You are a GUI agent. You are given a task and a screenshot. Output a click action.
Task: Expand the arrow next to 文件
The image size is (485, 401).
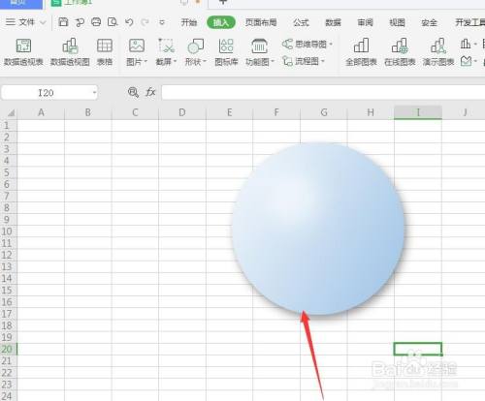43,22
